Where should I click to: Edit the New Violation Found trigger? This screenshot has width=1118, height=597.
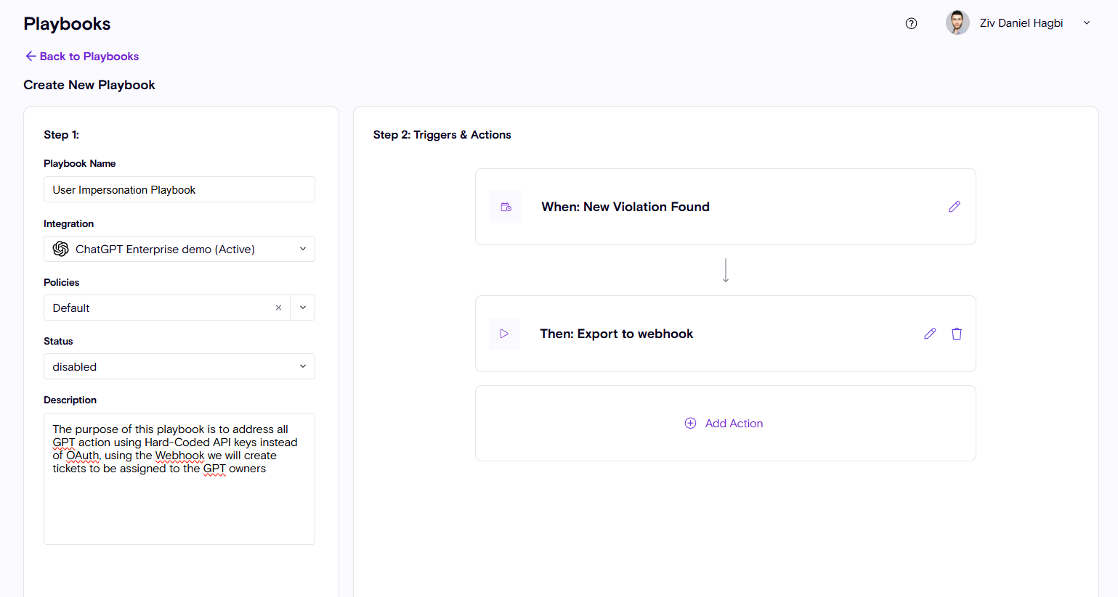click(x=954, y=207)
